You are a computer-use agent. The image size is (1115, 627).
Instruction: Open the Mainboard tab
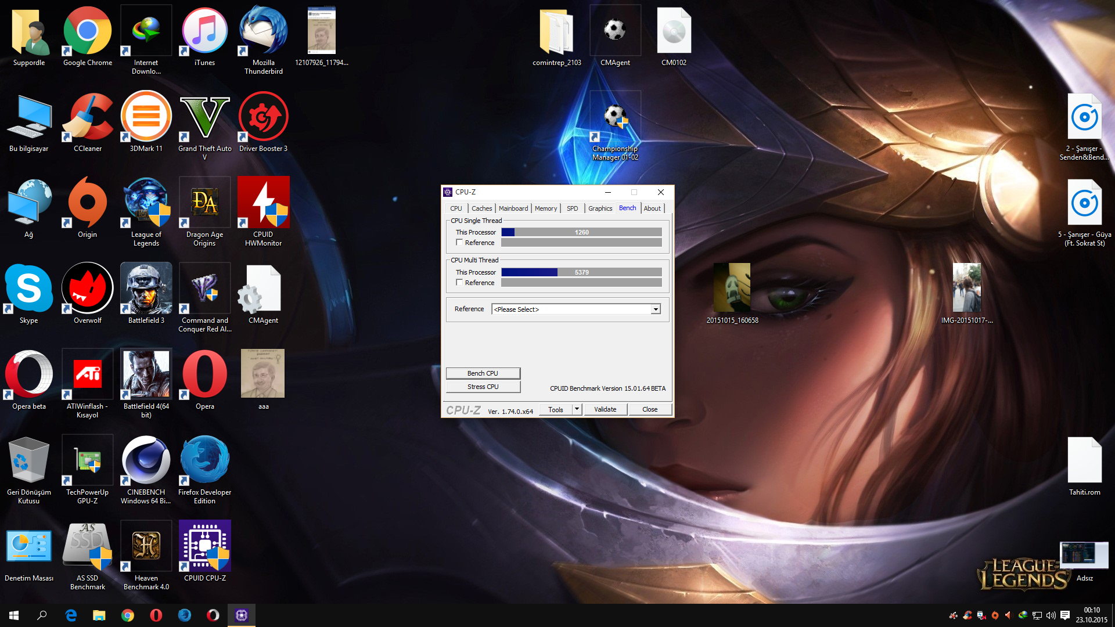tap(513, 208)
